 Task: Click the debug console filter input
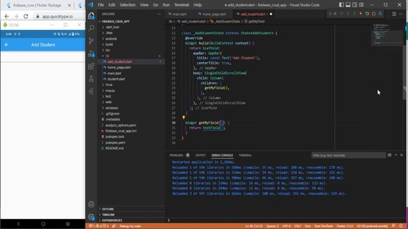pos(348,155)
